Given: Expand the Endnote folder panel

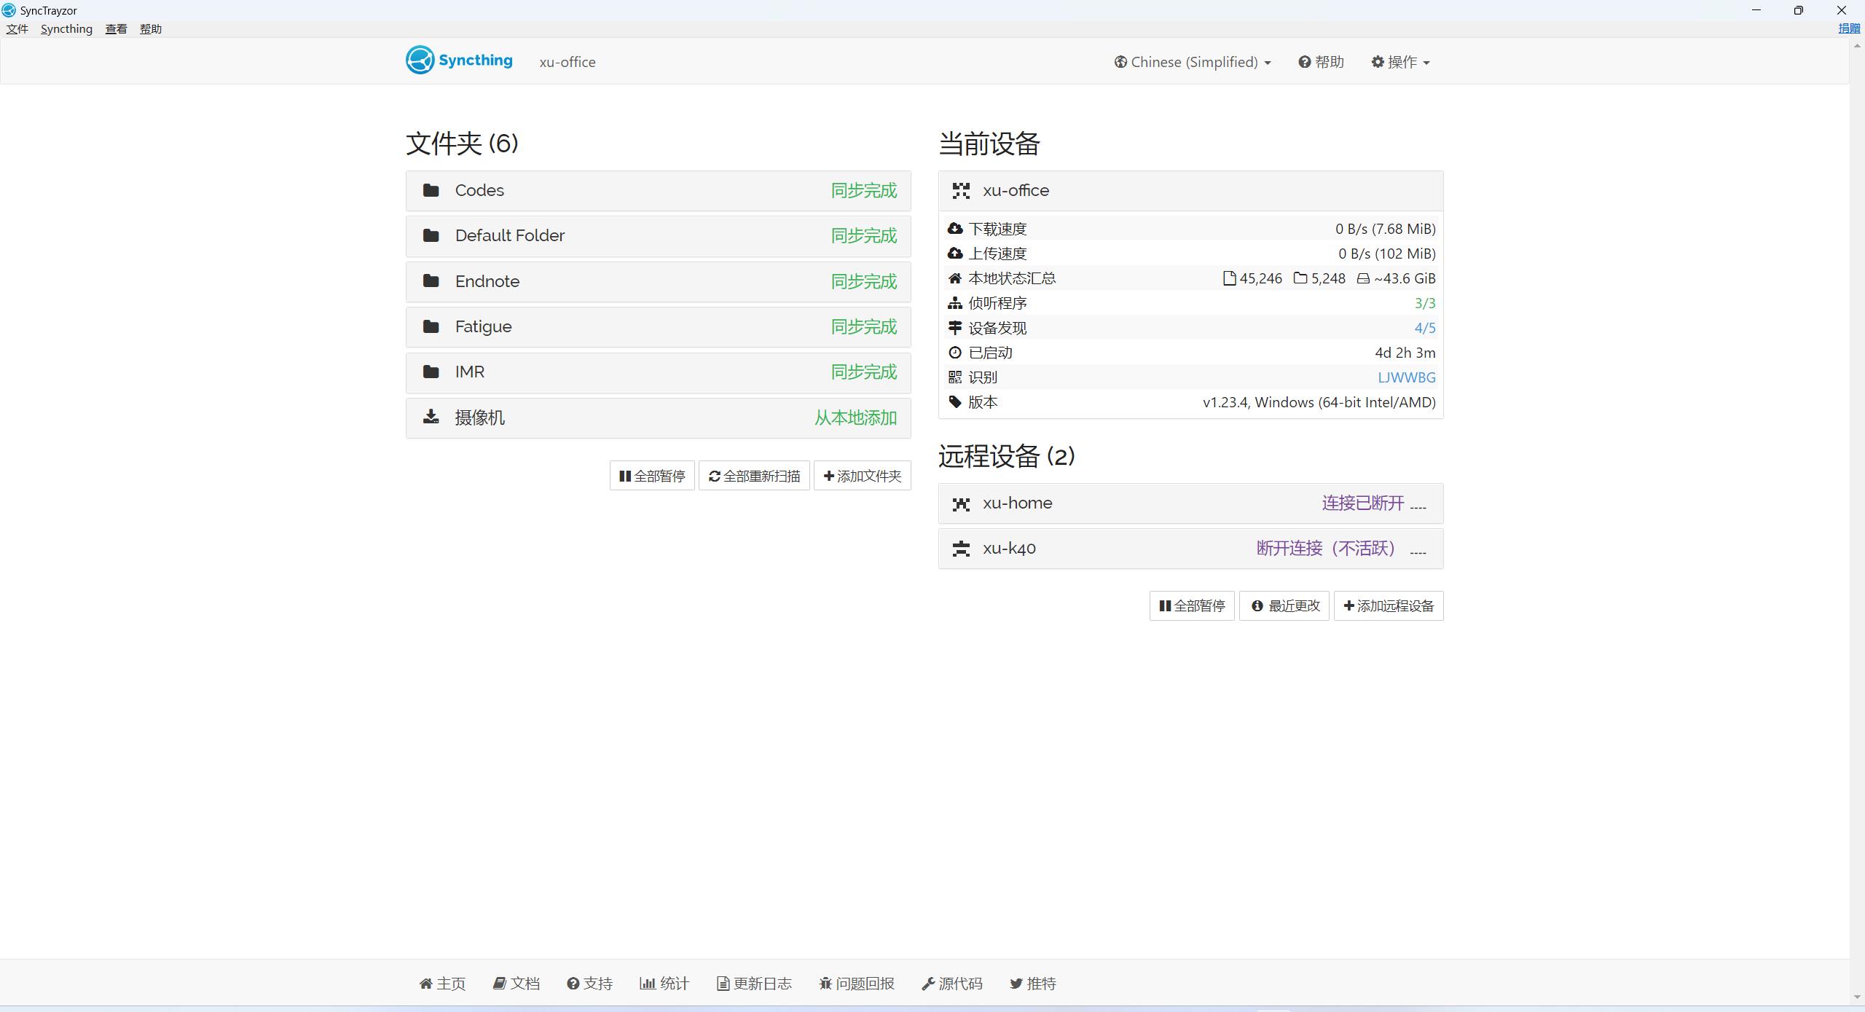Looking at the screenshot, I should [659, 281].
